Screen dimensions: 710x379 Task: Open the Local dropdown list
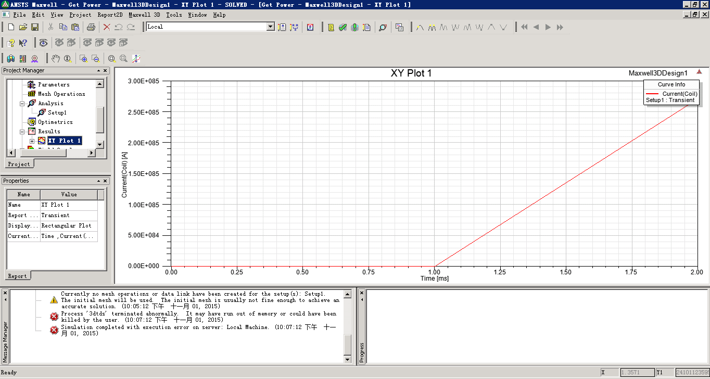(x=270, y=27)
